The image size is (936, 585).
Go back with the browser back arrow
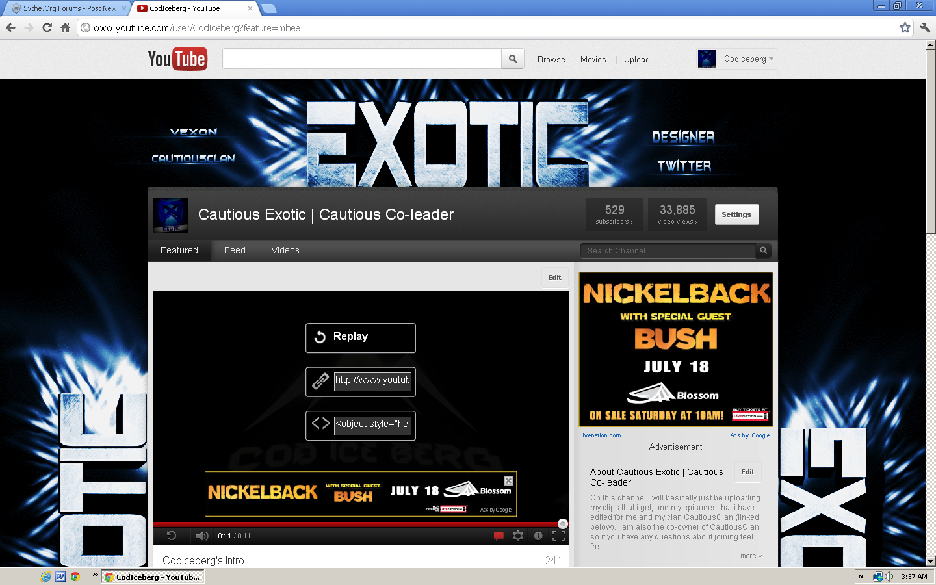(x=10, y=27)
